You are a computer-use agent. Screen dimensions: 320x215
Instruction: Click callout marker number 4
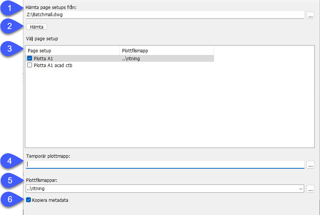click(9, 161)
